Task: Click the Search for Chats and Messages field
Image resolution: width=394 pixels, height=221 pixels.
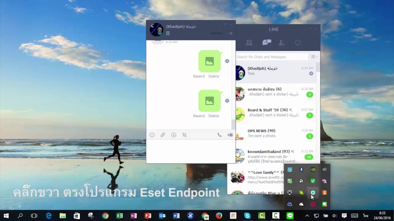Action: coord(272,57)
